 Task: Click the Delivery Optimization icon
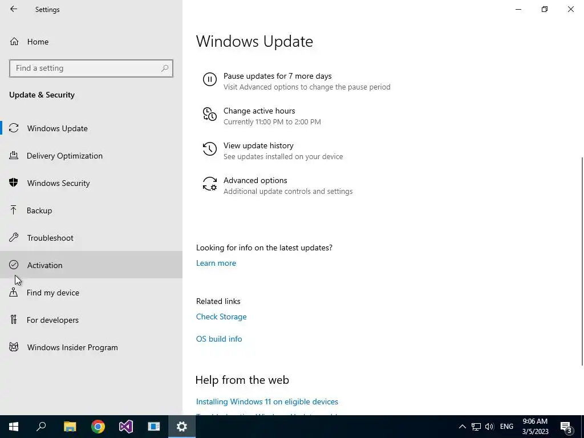coord(14,155)
